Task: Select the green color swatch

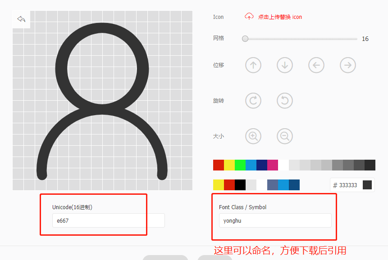Action: [x=241, y=165]
